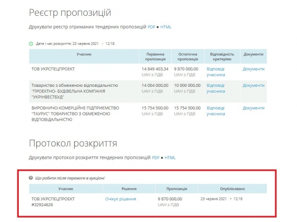View criteria answers for УКРІНВЕСТБУД company

pos(215,88)
